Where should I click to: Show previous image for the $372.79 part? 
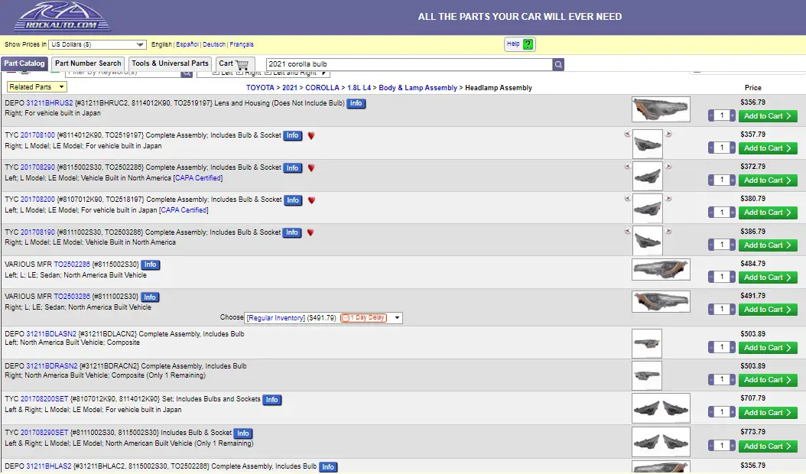[627, 166]
